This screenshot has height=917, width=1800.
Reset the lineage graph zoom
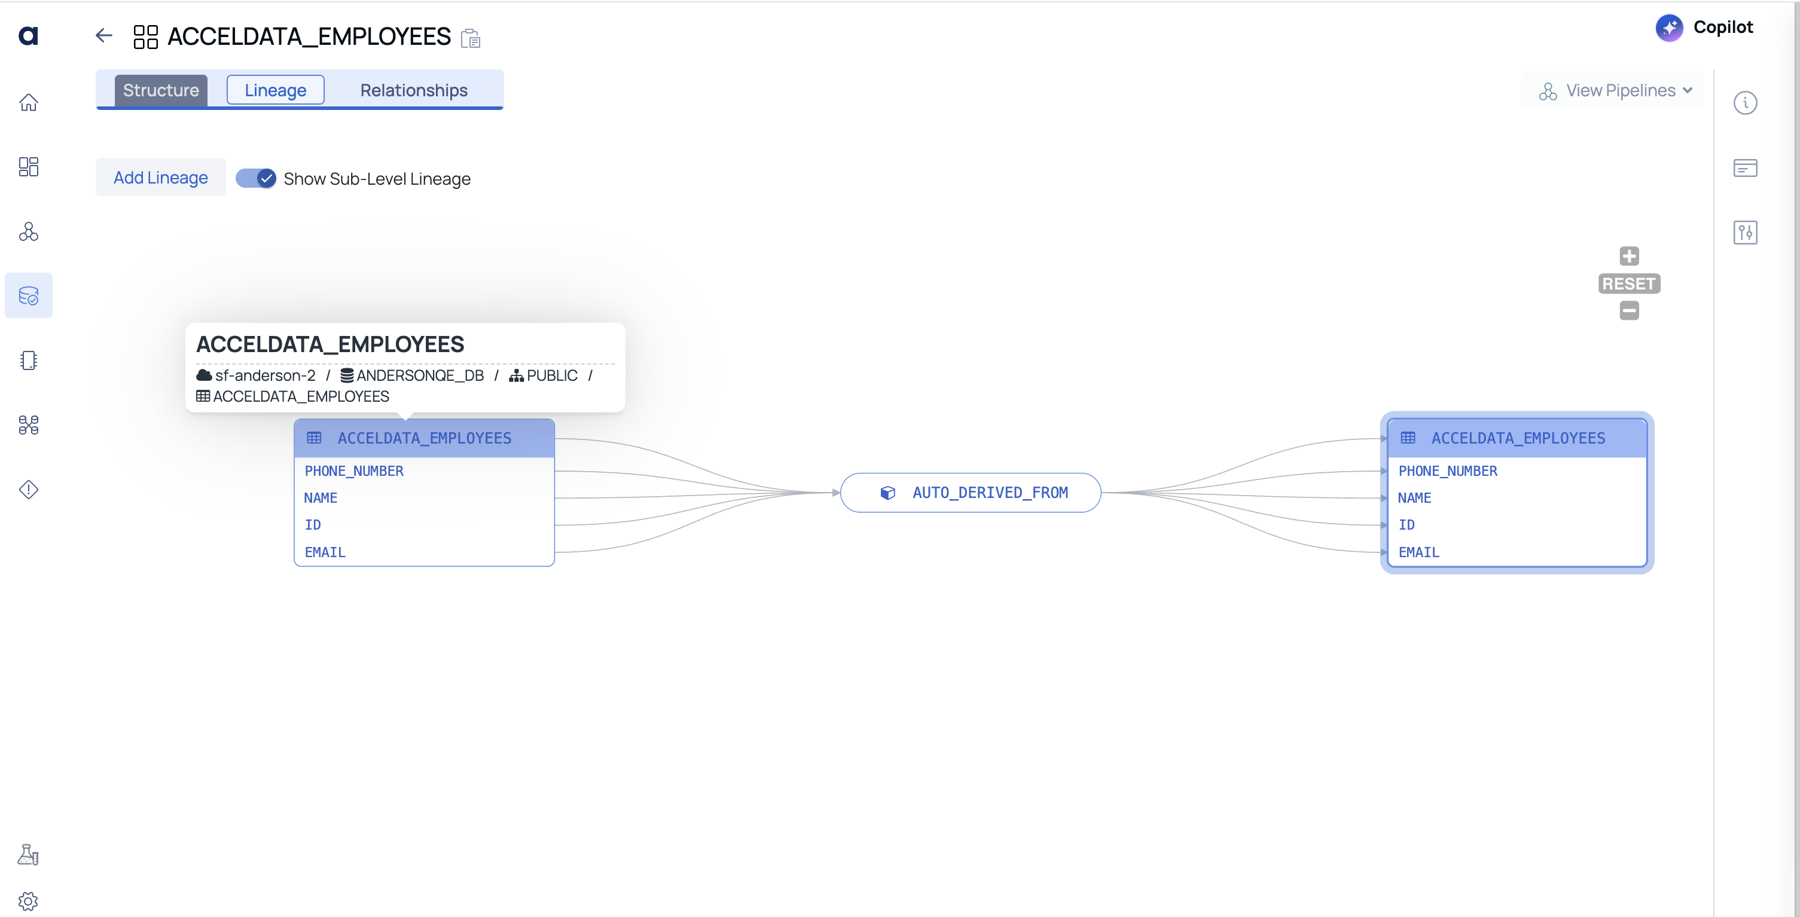coord(1629,283)
